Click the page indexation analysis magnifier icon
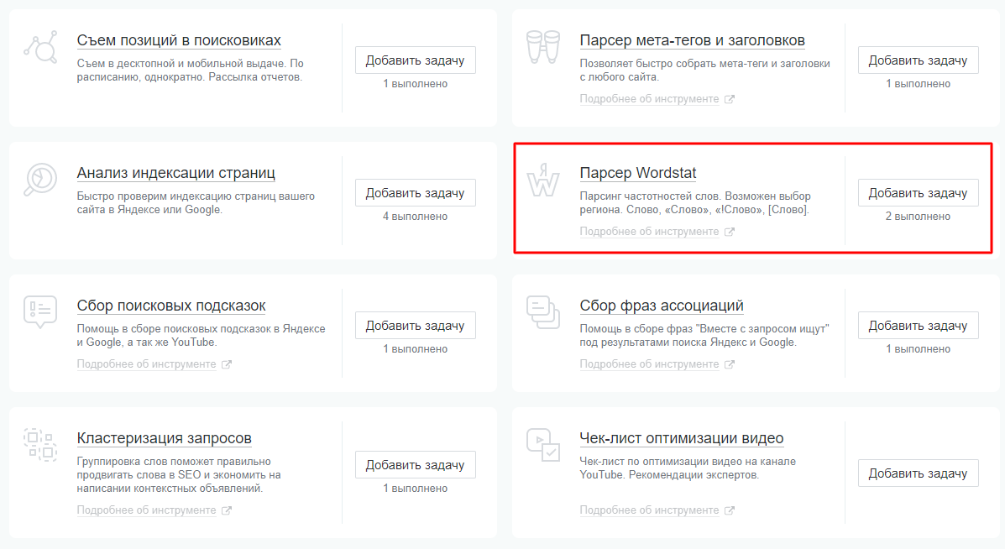Image resolution: width=1005 pixels, height=549 pixels. click(x=40, y=180)
